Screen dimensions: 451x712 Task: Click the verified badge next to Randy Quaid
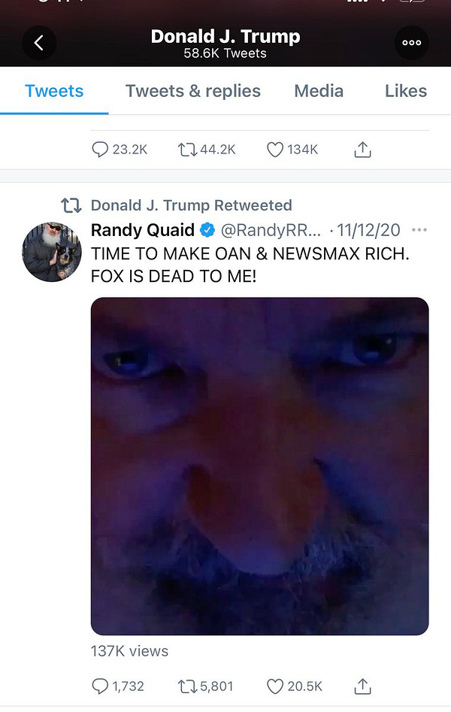[x=205, y=231]
